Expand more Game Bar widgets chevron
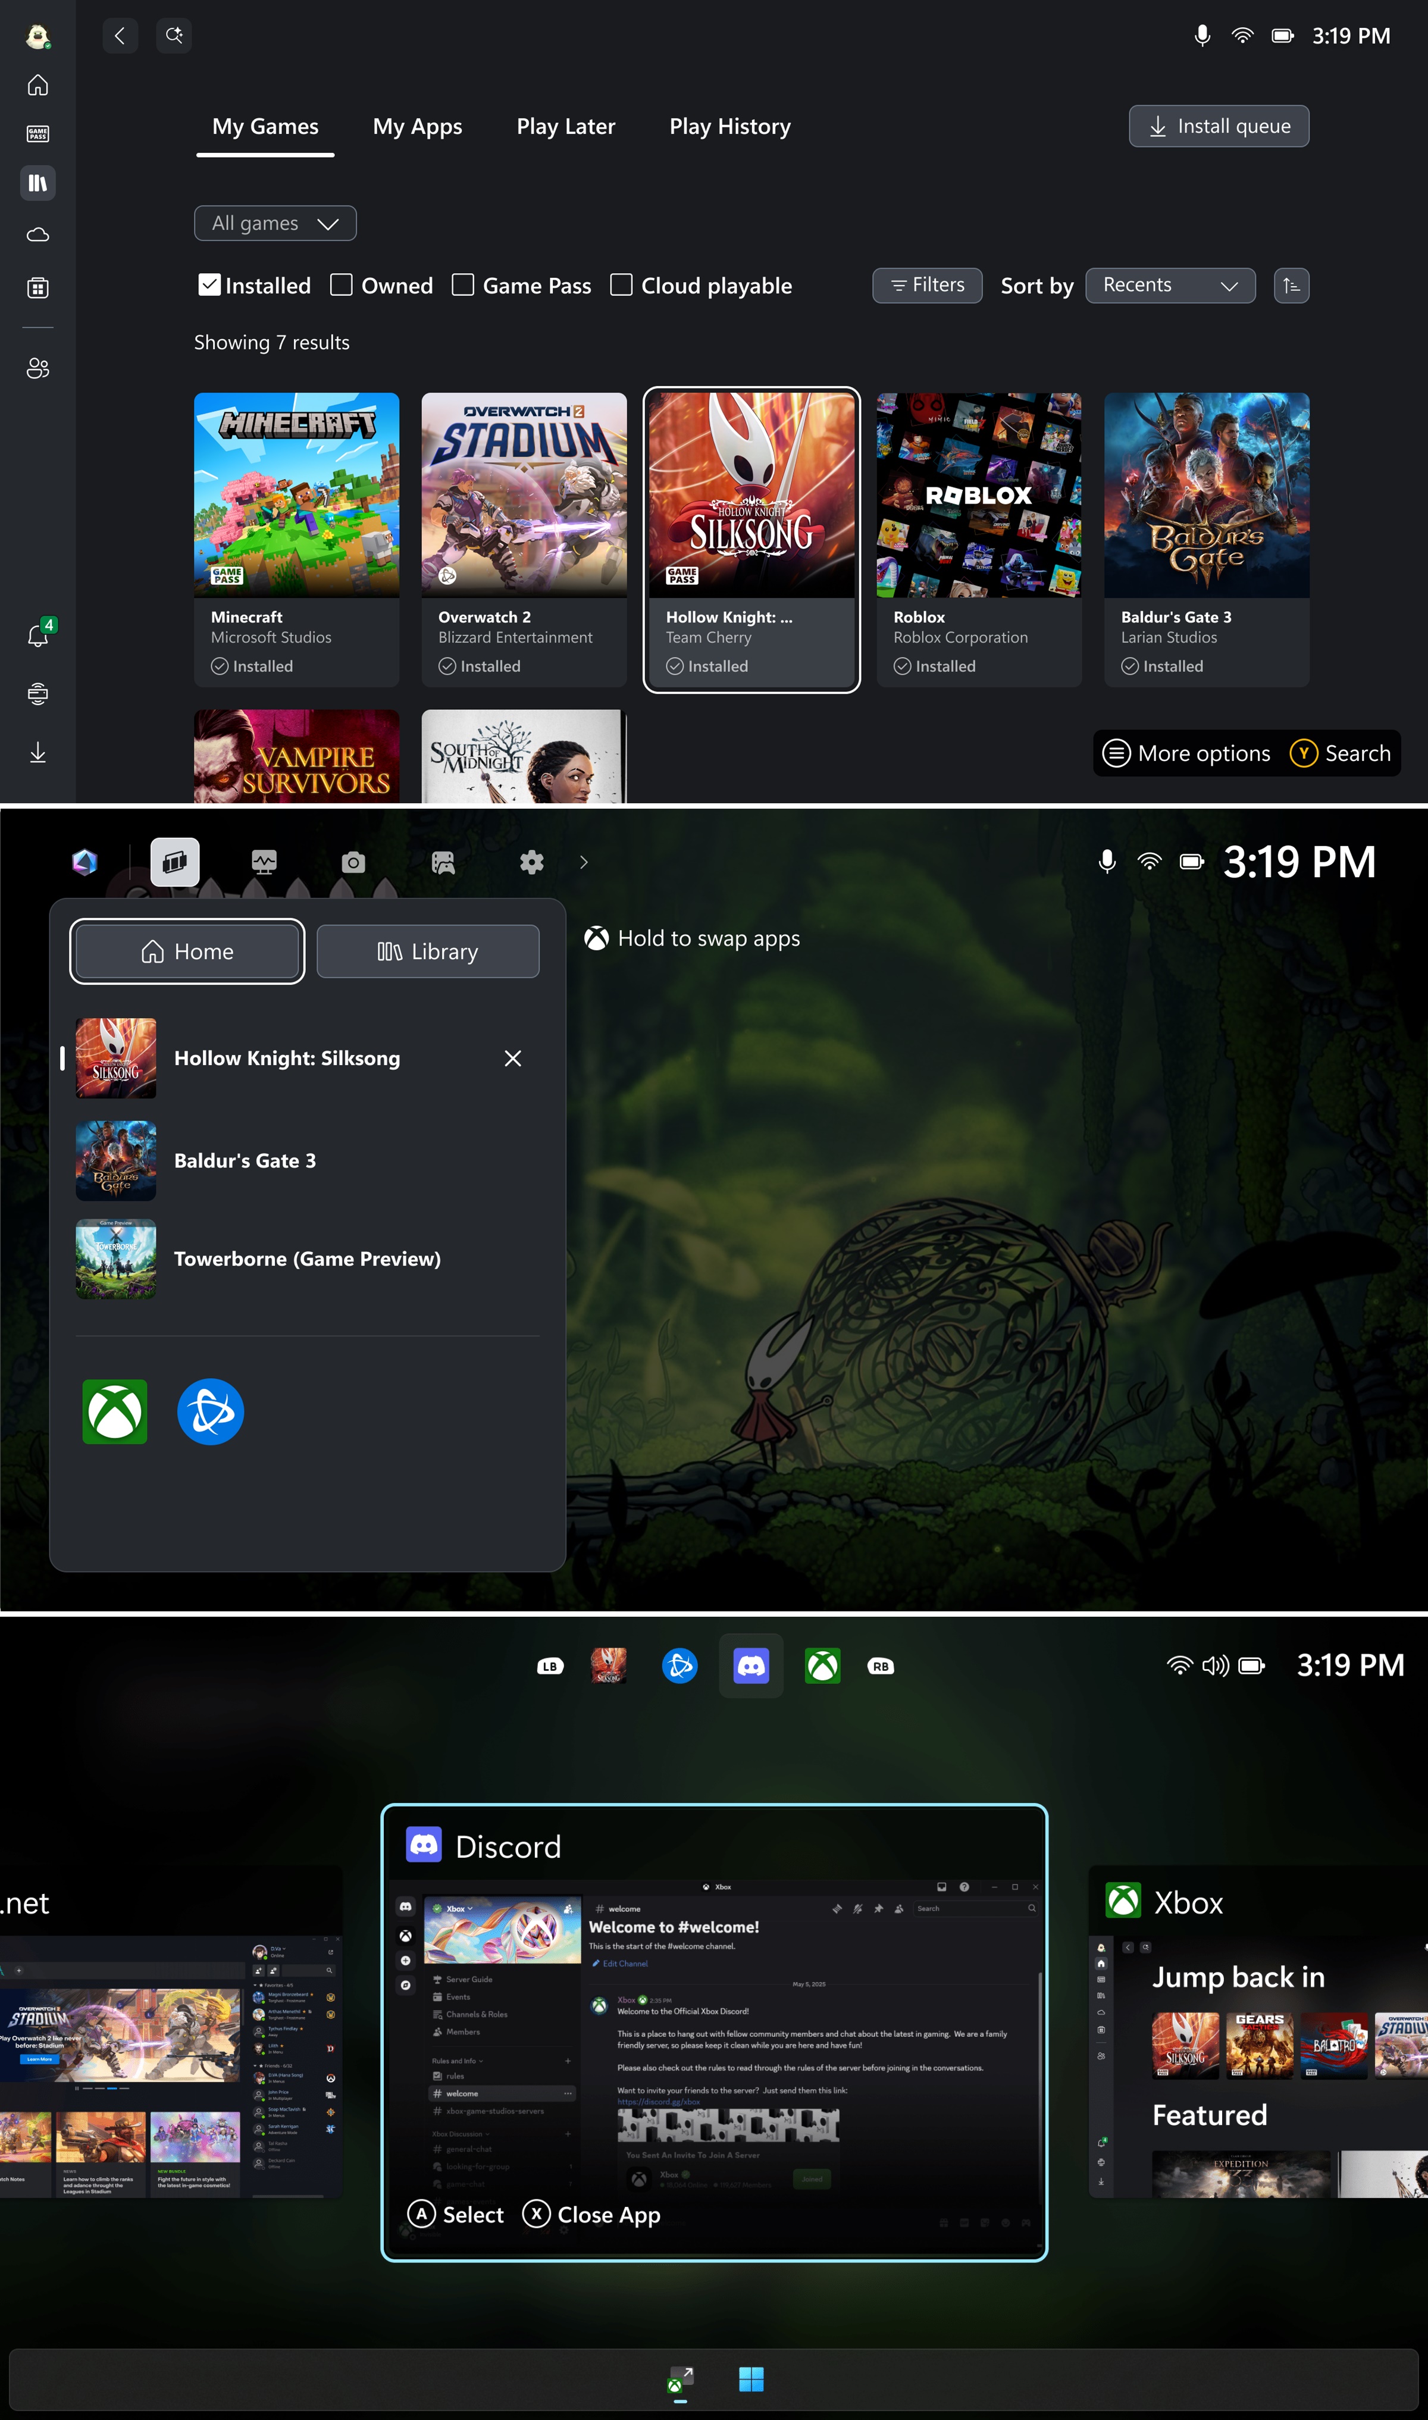 tap(583, 862)
